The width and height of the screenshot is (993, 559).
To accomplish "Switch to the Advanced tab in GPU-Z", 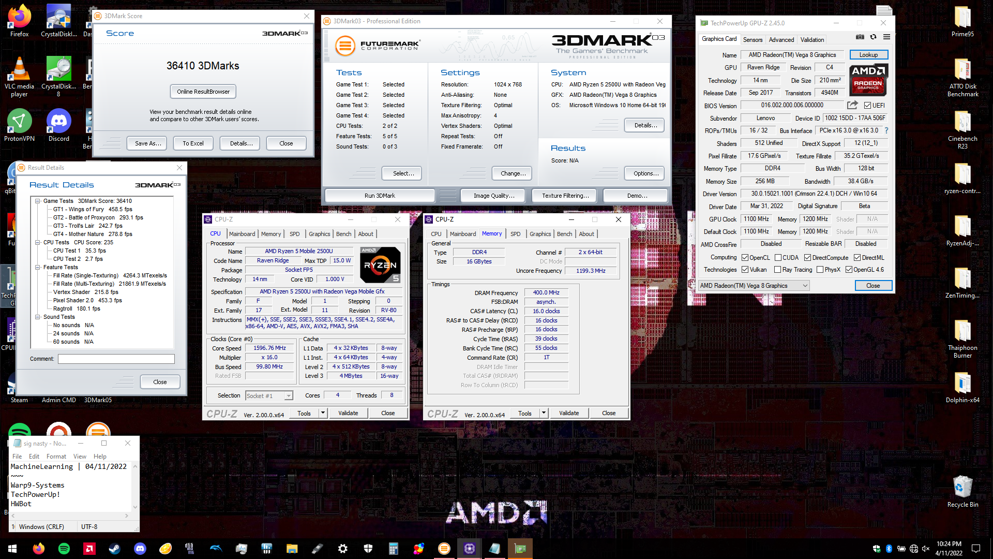I will (x=781, y=40).
